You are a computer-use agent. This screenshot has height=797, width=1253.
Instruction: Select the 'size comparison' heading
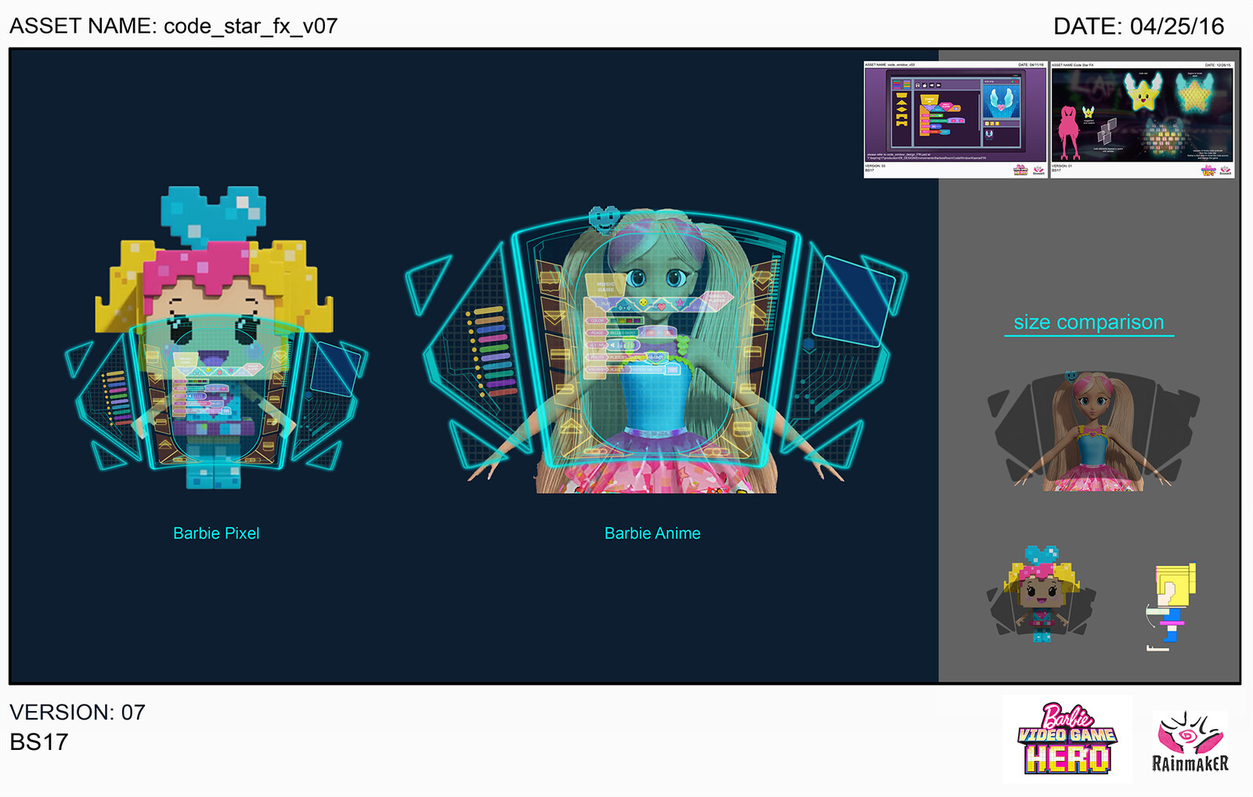pyautogui.click(x=1089, y=323)
